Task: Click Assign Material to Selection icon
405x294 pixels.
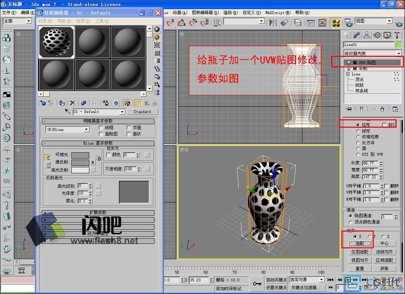Action: coord(62,103)
